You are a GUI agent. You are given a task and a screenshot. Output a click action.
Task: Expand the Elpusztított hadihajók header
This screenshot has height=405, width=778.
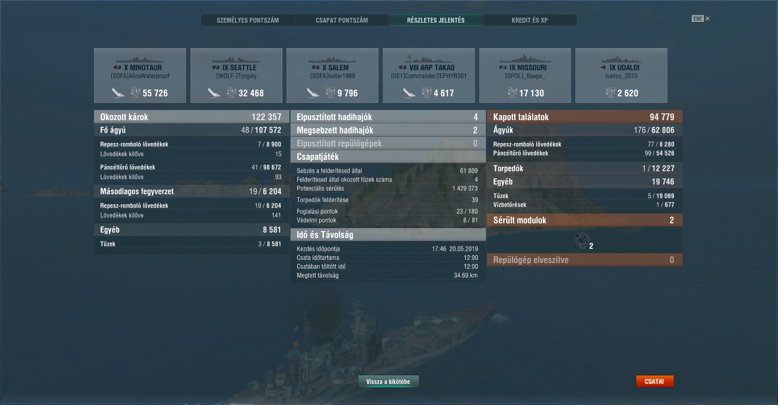pos(388,117)
